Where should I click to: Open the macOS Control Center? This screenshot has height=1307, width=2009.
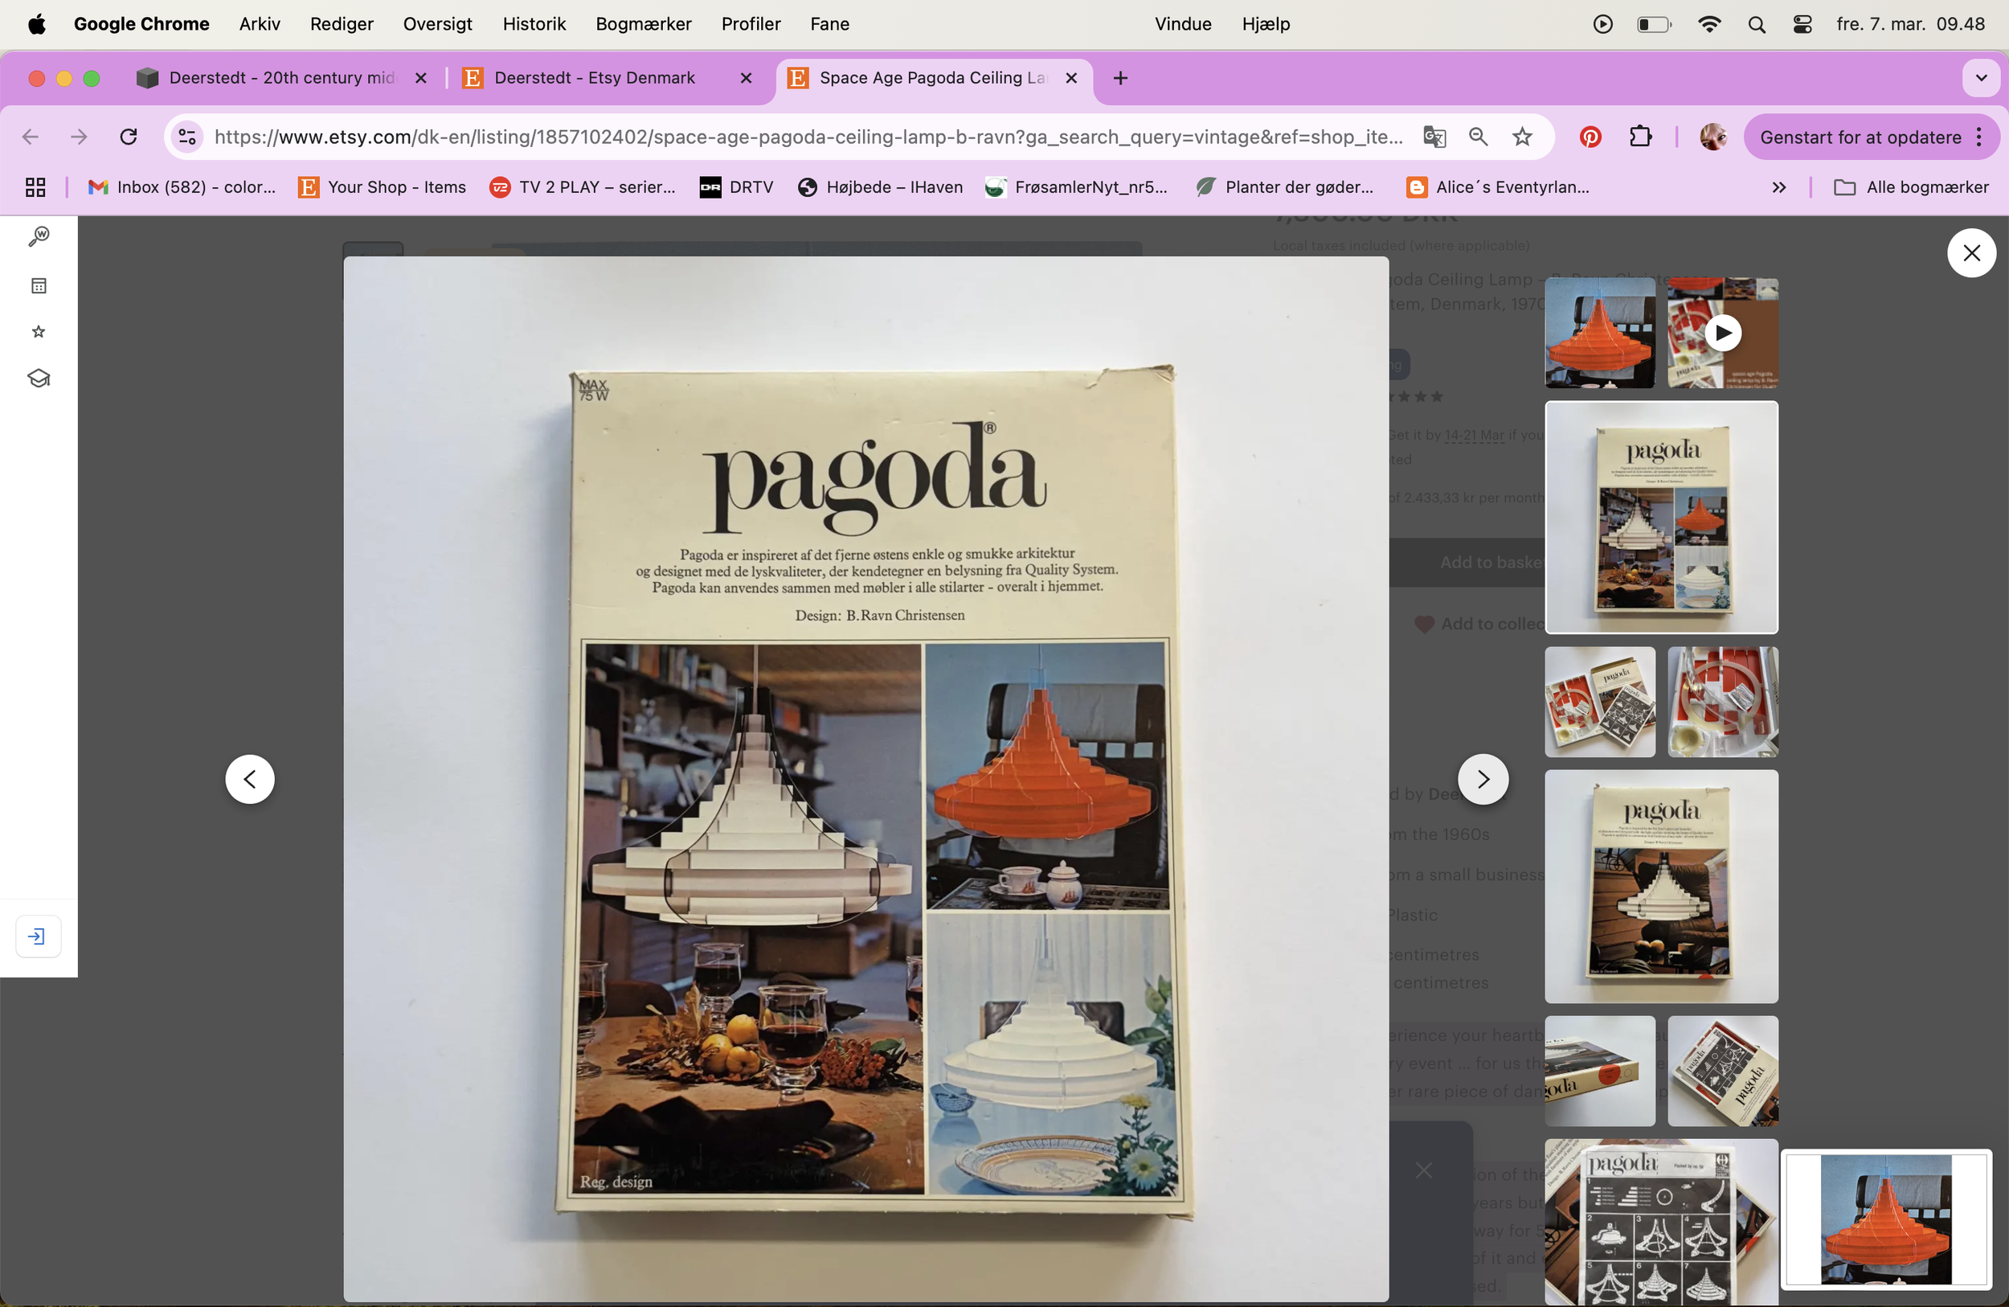1802,23
